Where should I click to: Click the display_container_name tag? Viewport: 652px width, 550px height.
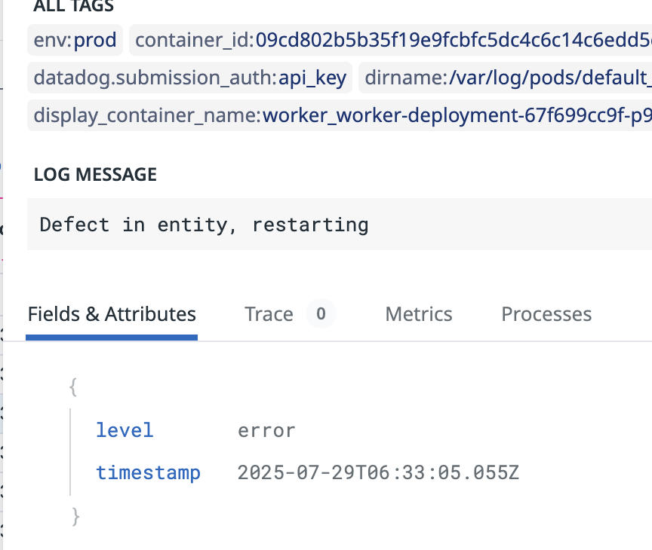341,115
